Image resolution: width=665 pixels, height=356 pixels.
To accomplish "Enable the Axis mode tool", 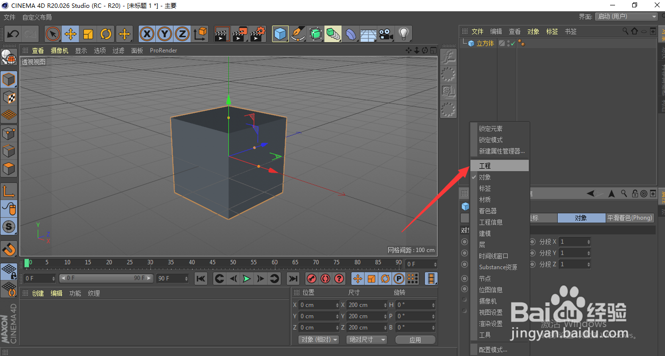I will (9, 191).
